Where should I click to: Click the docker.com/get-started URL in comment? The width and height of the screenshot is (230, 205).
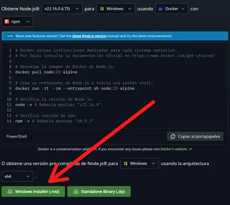174,56
